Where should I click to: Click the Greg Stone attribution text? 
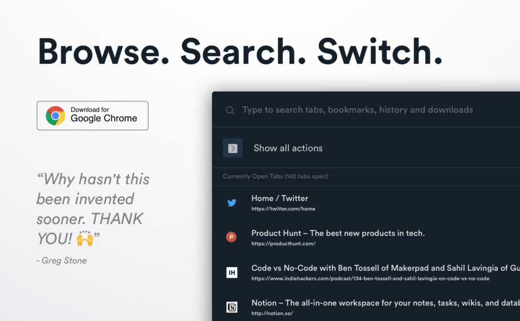(62, 261)
